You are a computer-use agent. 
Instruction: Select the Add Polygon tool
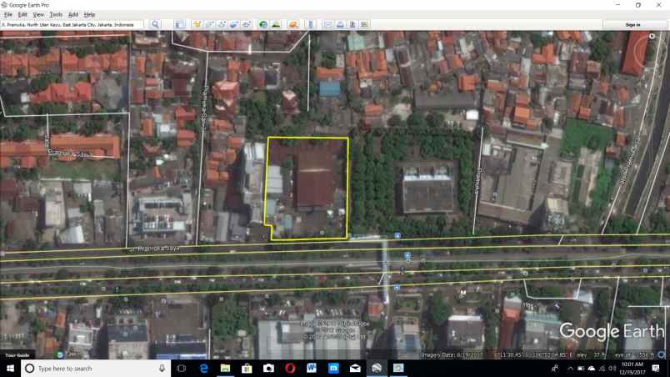pos(211,25)
